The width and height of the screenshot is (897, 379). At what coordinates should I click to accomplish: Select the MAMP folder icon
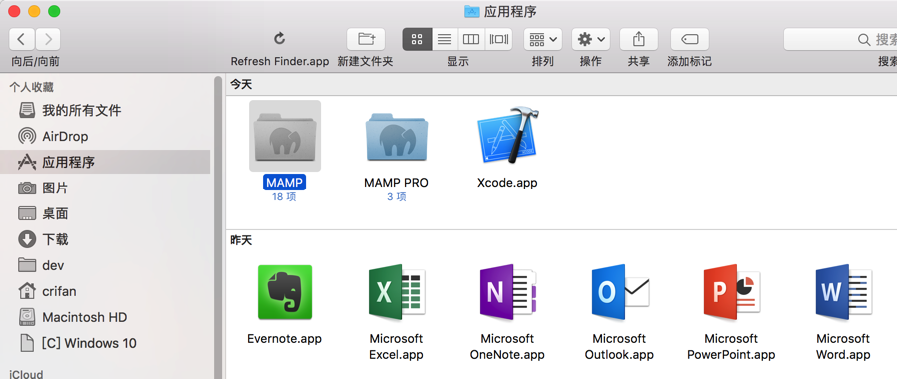[285, 136]
